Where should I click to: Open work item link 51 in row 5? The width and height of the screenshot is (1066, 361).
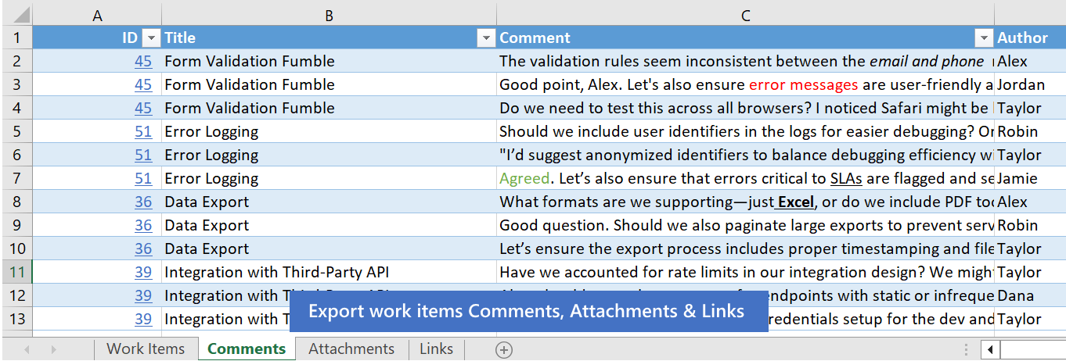coord(143,131)
